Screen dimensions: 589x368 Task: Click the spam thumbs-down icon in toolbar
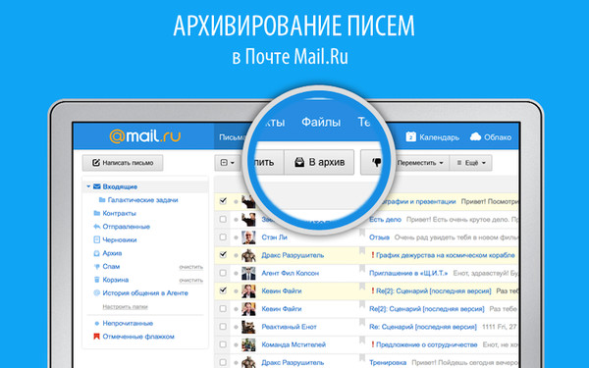pyautogui.click(x=376, y=162)
